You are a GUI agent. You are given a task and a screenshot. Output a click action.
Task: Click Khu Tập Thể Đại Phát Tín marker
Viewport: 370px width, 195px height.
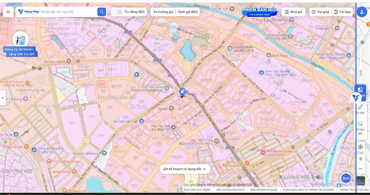pyautogui.click(x=174, y=127)
